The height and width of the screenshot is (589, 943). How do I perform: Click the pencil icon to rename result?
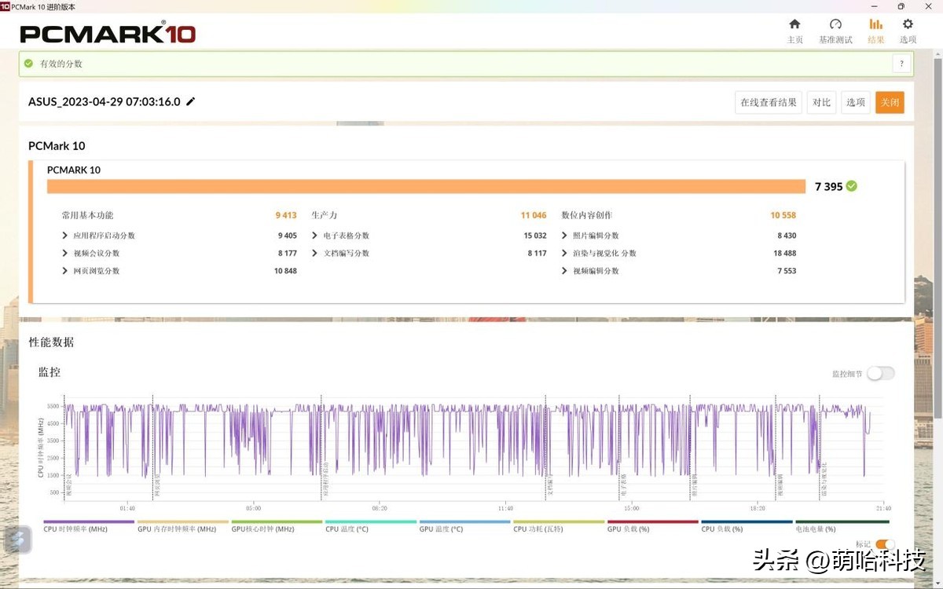[191, 102]
